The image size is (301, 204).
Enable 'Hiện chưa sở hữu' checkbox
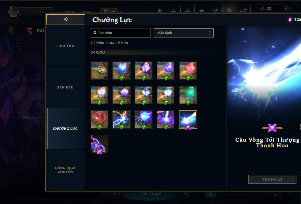click(x=93, y=43)
